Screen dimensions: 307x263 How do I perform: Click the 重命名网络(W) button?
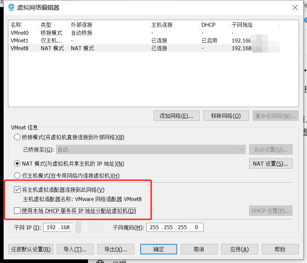coord(276,116)
